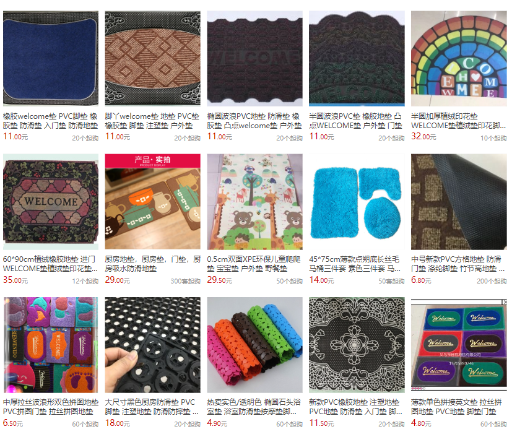Open the kitchen mat product photo

(152, 202)
